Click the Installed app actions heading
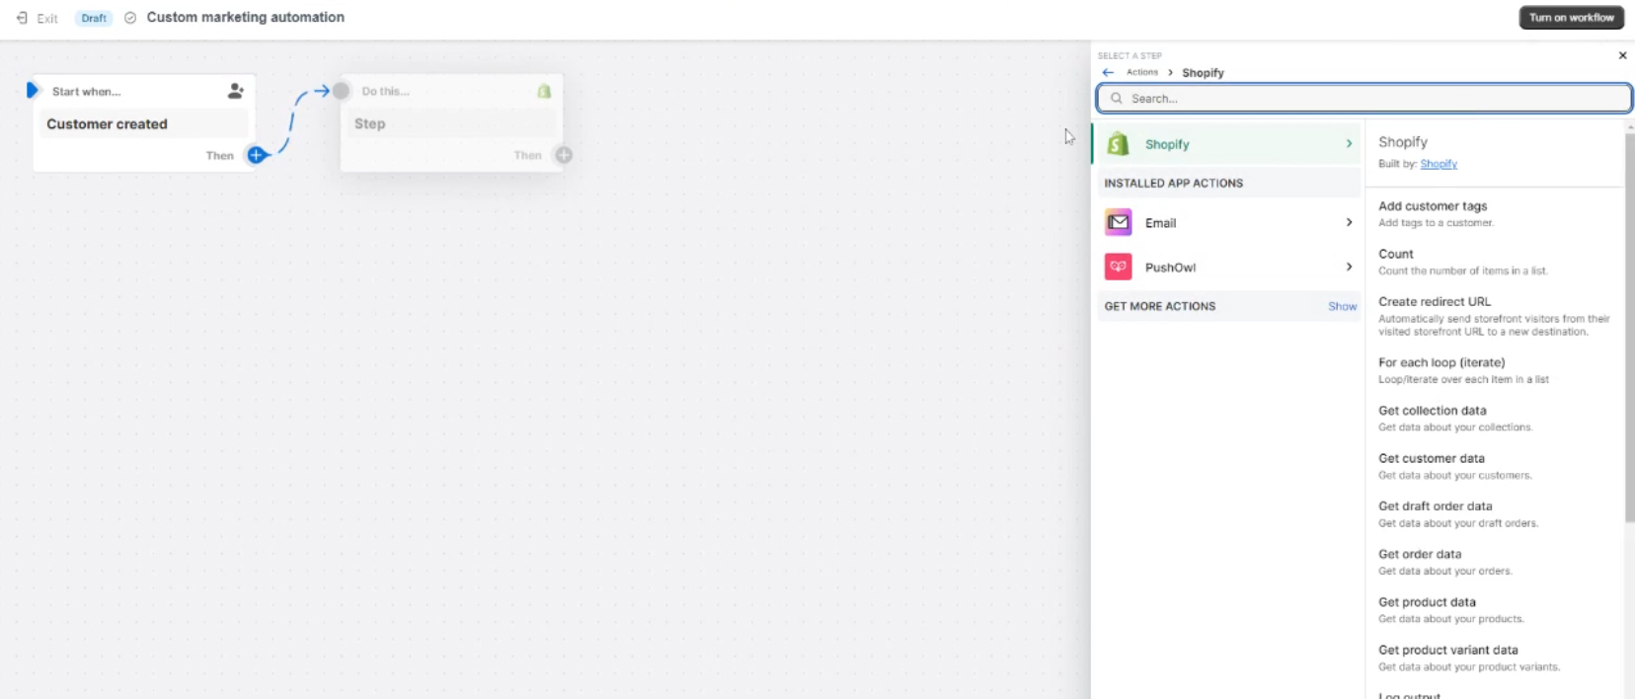This screenshot has height=699, width=1635. (1173, 184)
